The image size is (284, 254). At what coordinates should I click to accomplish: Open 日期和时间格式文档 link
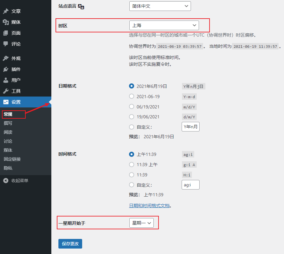pos(149,206)
